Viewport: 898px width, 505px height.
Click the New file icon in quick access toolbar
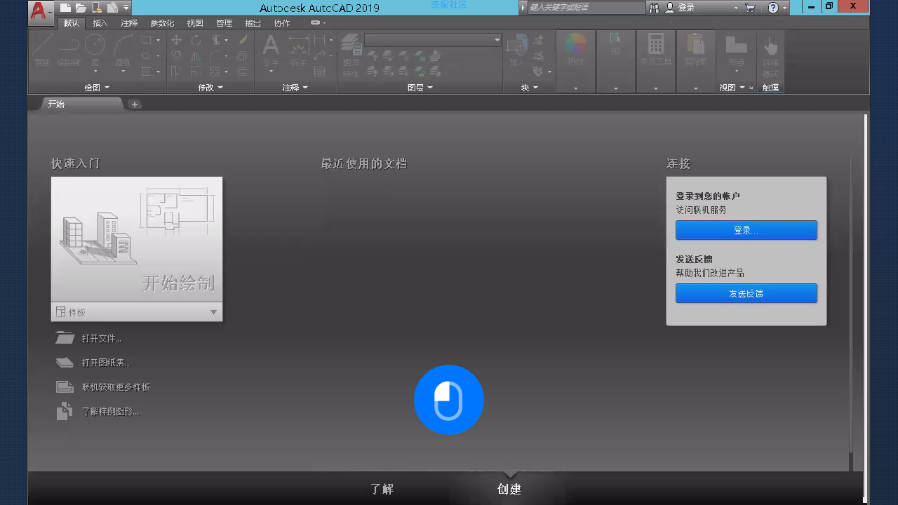(65, 8)
